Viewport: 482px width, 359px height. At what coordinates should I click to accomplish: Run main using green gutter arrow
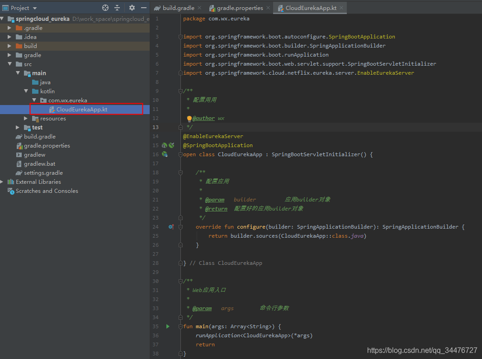(168, 326)
